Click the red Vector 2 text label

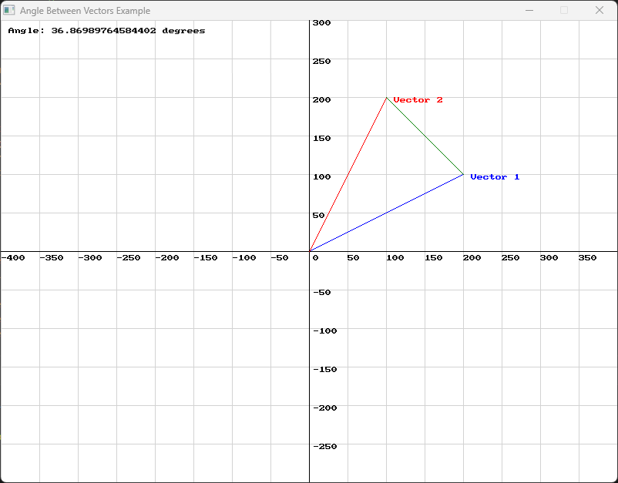[418, 99]
